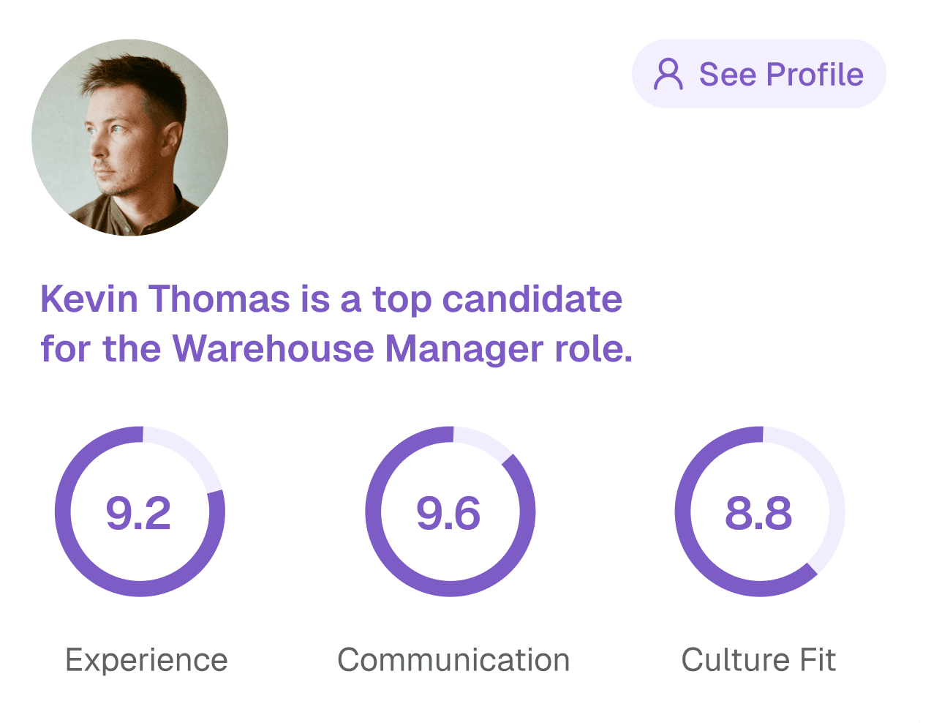Viewport: 931px width, 723px height.
Task: Click the Communication score ring
Action: (x=451, y=512)
